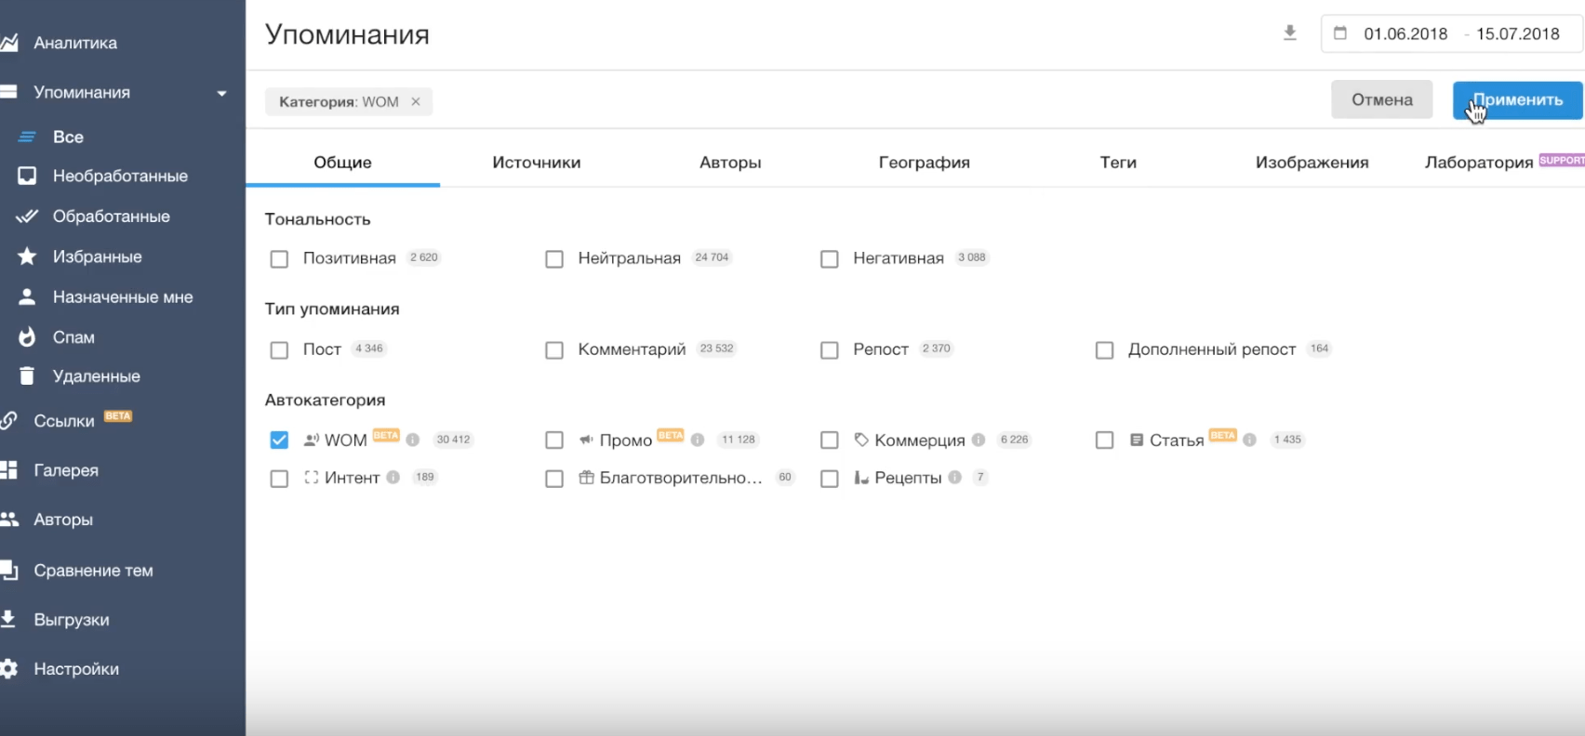Click the Настройки gear icon in sidebar
Viewport: 1585px width, 736px height.
(x=9, y=669)
